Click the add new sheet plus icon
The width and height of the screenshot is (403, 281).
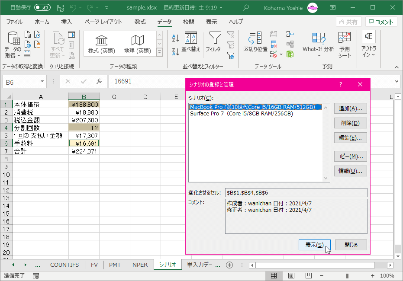[x=229, y=265]
